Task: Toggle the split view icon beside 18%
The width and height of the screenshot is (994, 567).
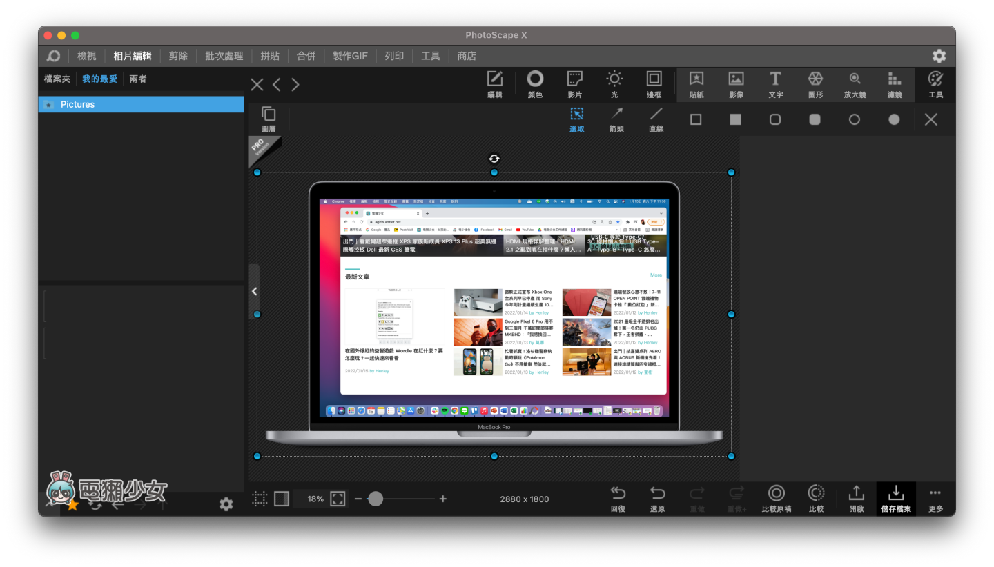Action: click(x=282, y=499)
